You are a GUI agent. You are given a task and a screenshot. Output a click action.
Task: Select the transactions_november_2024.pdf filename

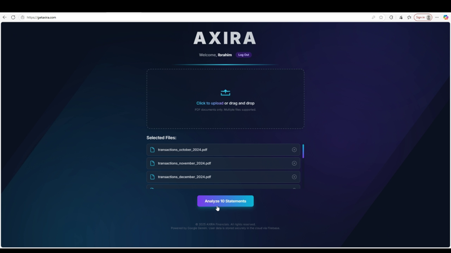184,163
